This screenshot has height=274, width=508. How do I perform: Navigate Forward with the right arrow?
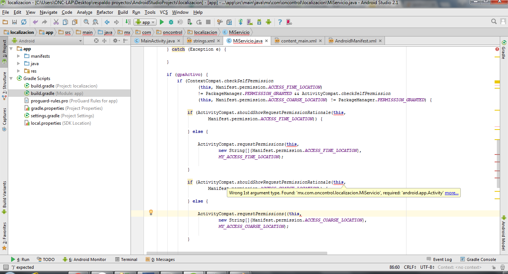(x=116, y=22)
